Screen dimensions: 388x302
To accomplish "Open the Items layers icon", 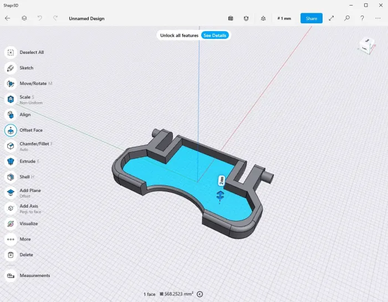I will pos(24,18).
